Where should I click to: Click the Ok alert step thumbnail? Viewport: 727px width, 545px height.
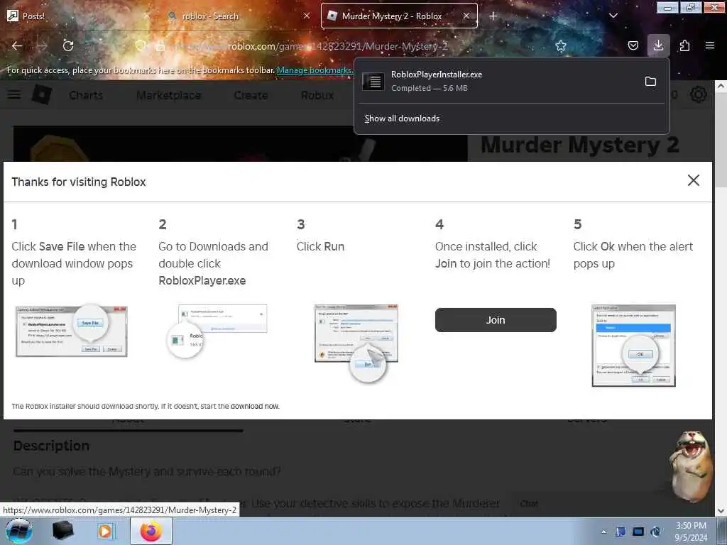click(x=634, y=346)
